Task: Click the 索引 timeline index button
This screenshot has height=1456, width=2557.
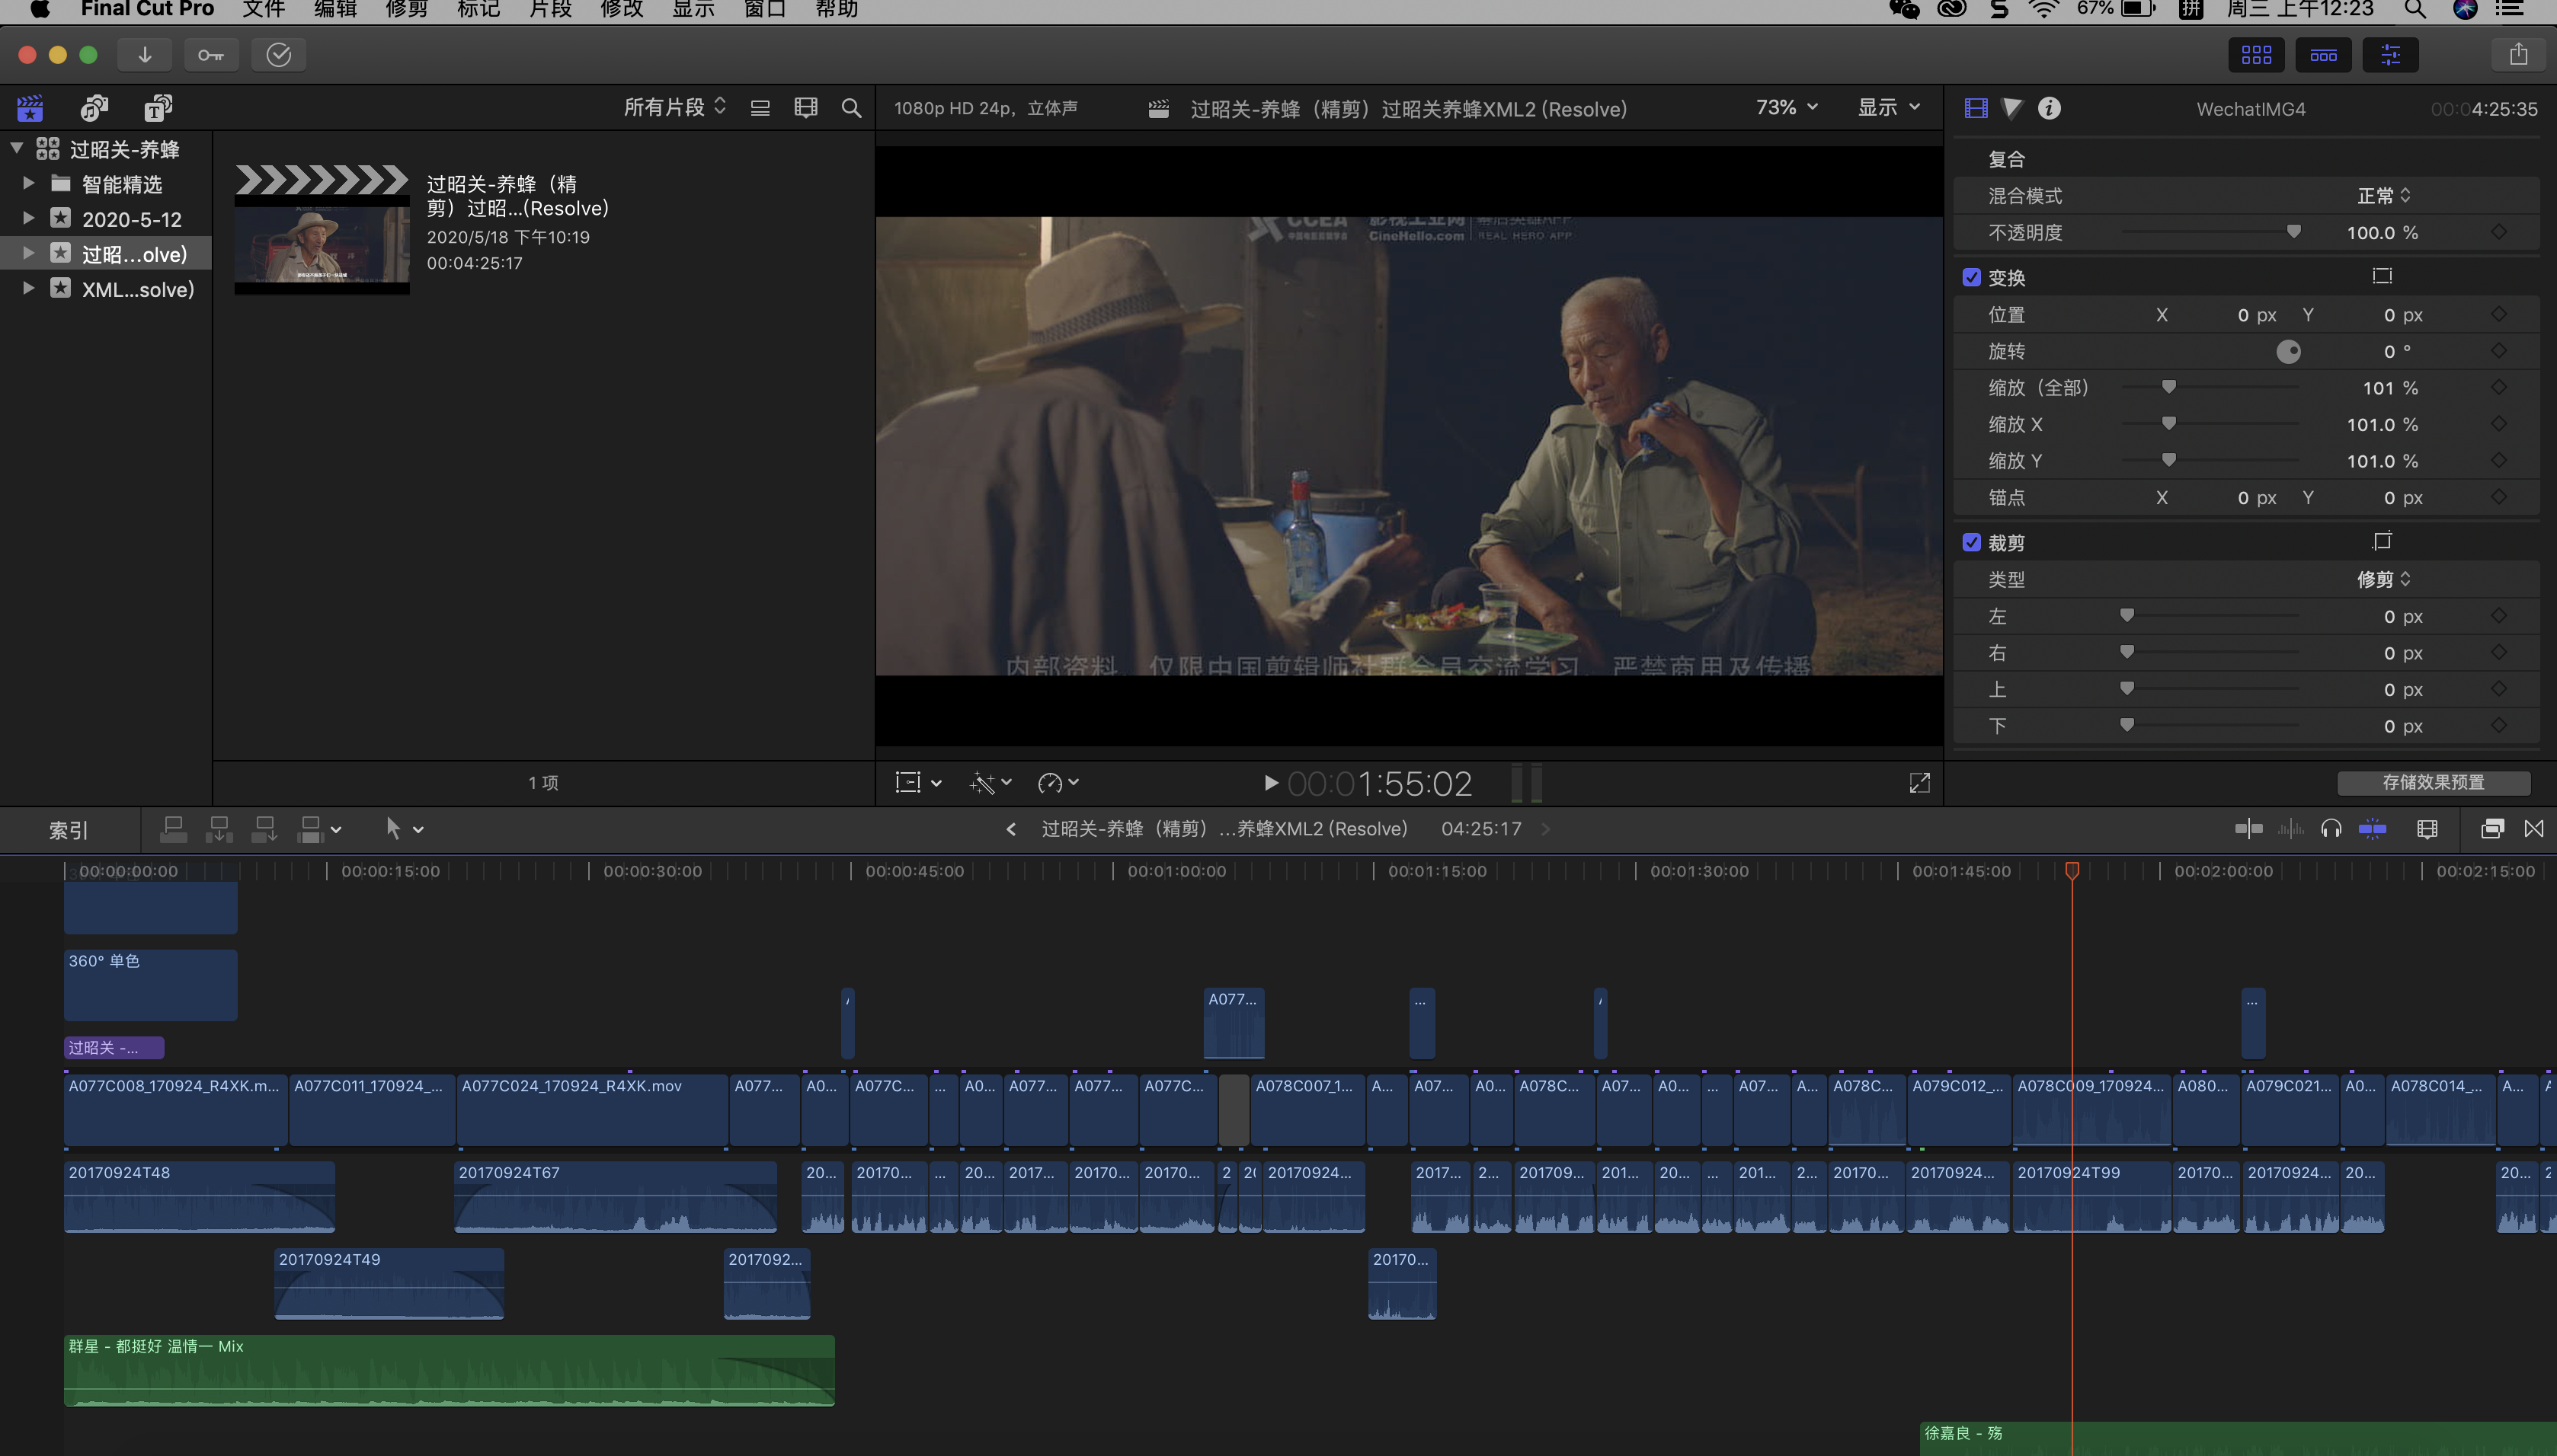Action: coord(68,830)
